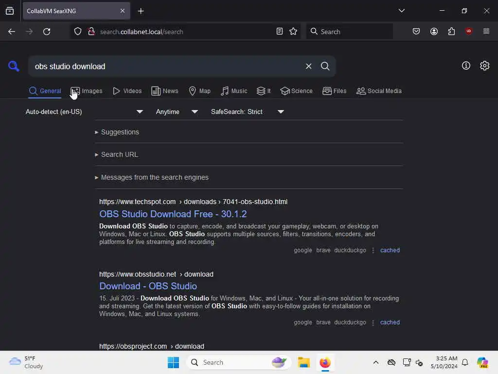Switch to the Map tab
This screenshot has width=498, height=374.
[x=200, y=91]
